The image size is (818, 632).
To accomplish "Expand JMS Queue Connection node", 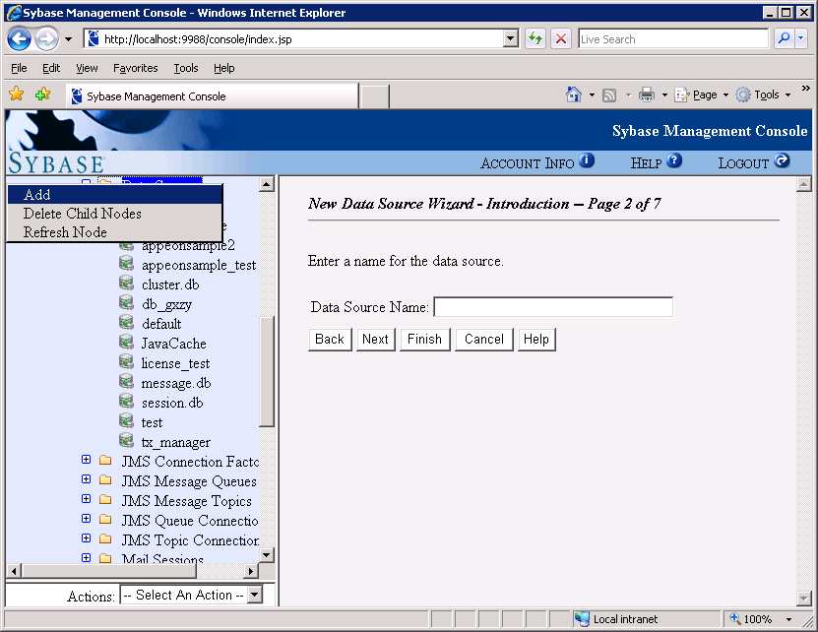I will pos(86,518).
